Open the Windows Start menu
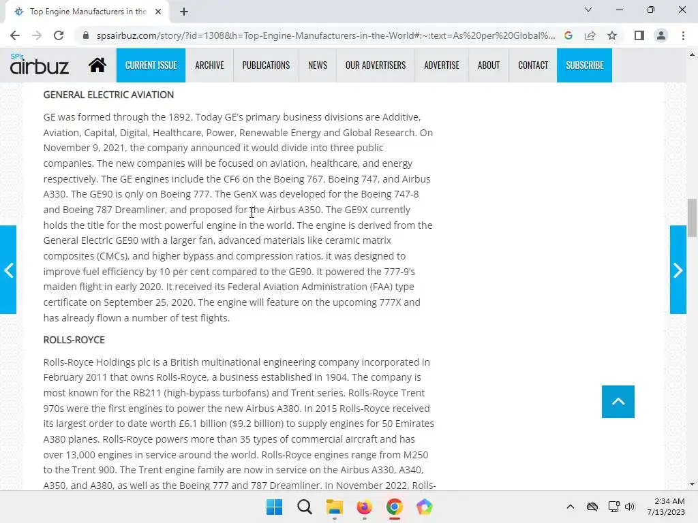Viewport: 698px width, 523px height. (274, 507)
